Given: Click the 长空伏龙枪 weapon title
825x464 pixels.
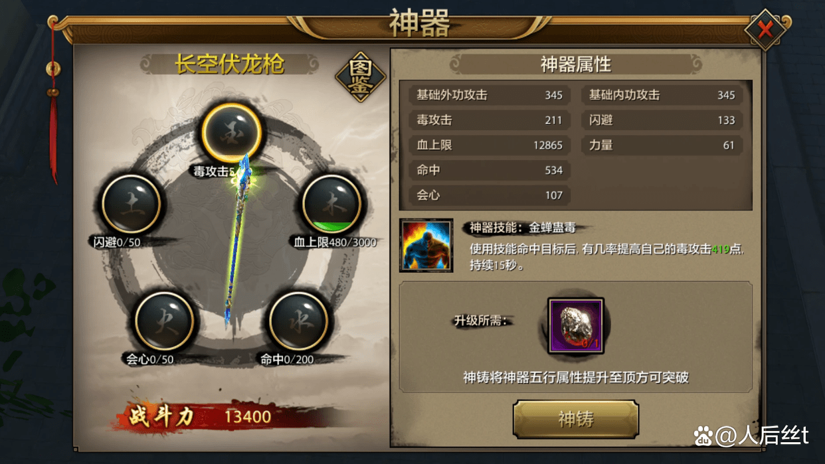Looking at the screenshot, I should [230, 64].
